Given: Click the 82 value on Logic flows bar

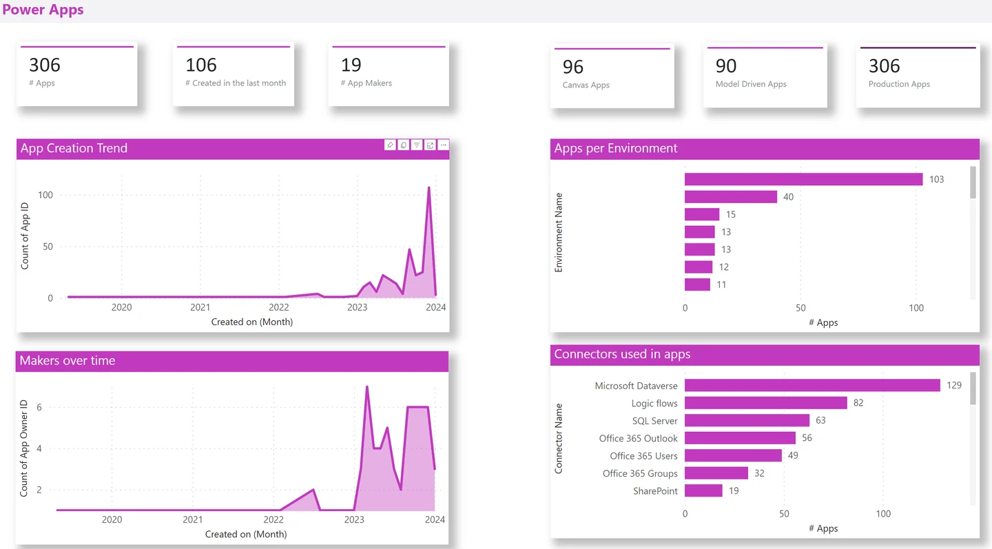Looking at the screenshot, I should click(x=858, y=403).
